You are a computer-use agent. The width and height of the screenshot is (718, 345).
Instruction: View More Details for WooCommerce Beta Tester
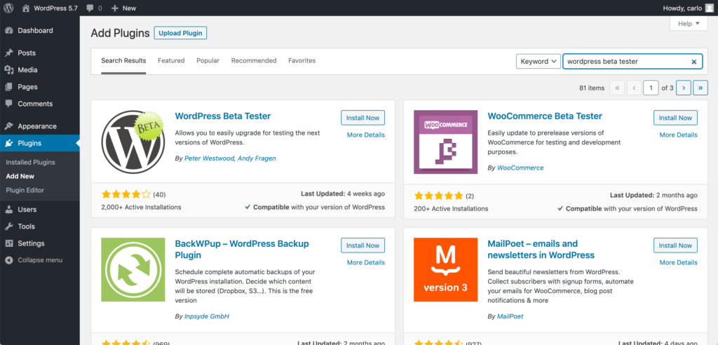[x=679, y=135]
